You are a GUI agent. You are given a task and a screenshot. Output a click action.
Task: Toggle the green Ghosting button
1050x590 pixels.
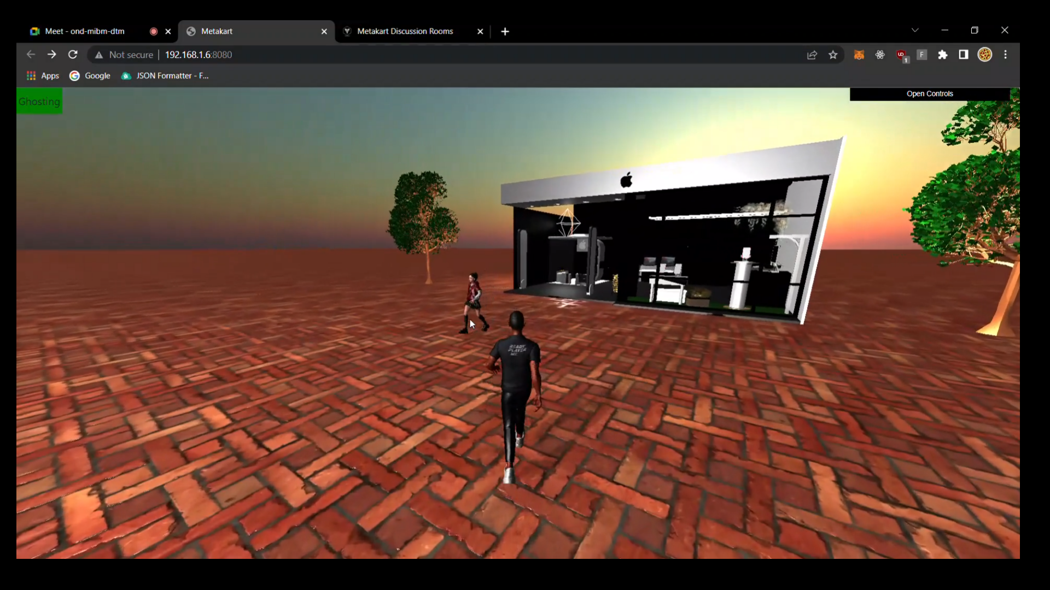(39, 102)
